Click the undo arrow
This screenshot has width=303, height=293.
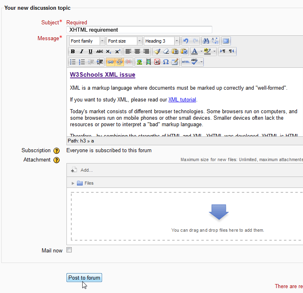click(186, 41)
